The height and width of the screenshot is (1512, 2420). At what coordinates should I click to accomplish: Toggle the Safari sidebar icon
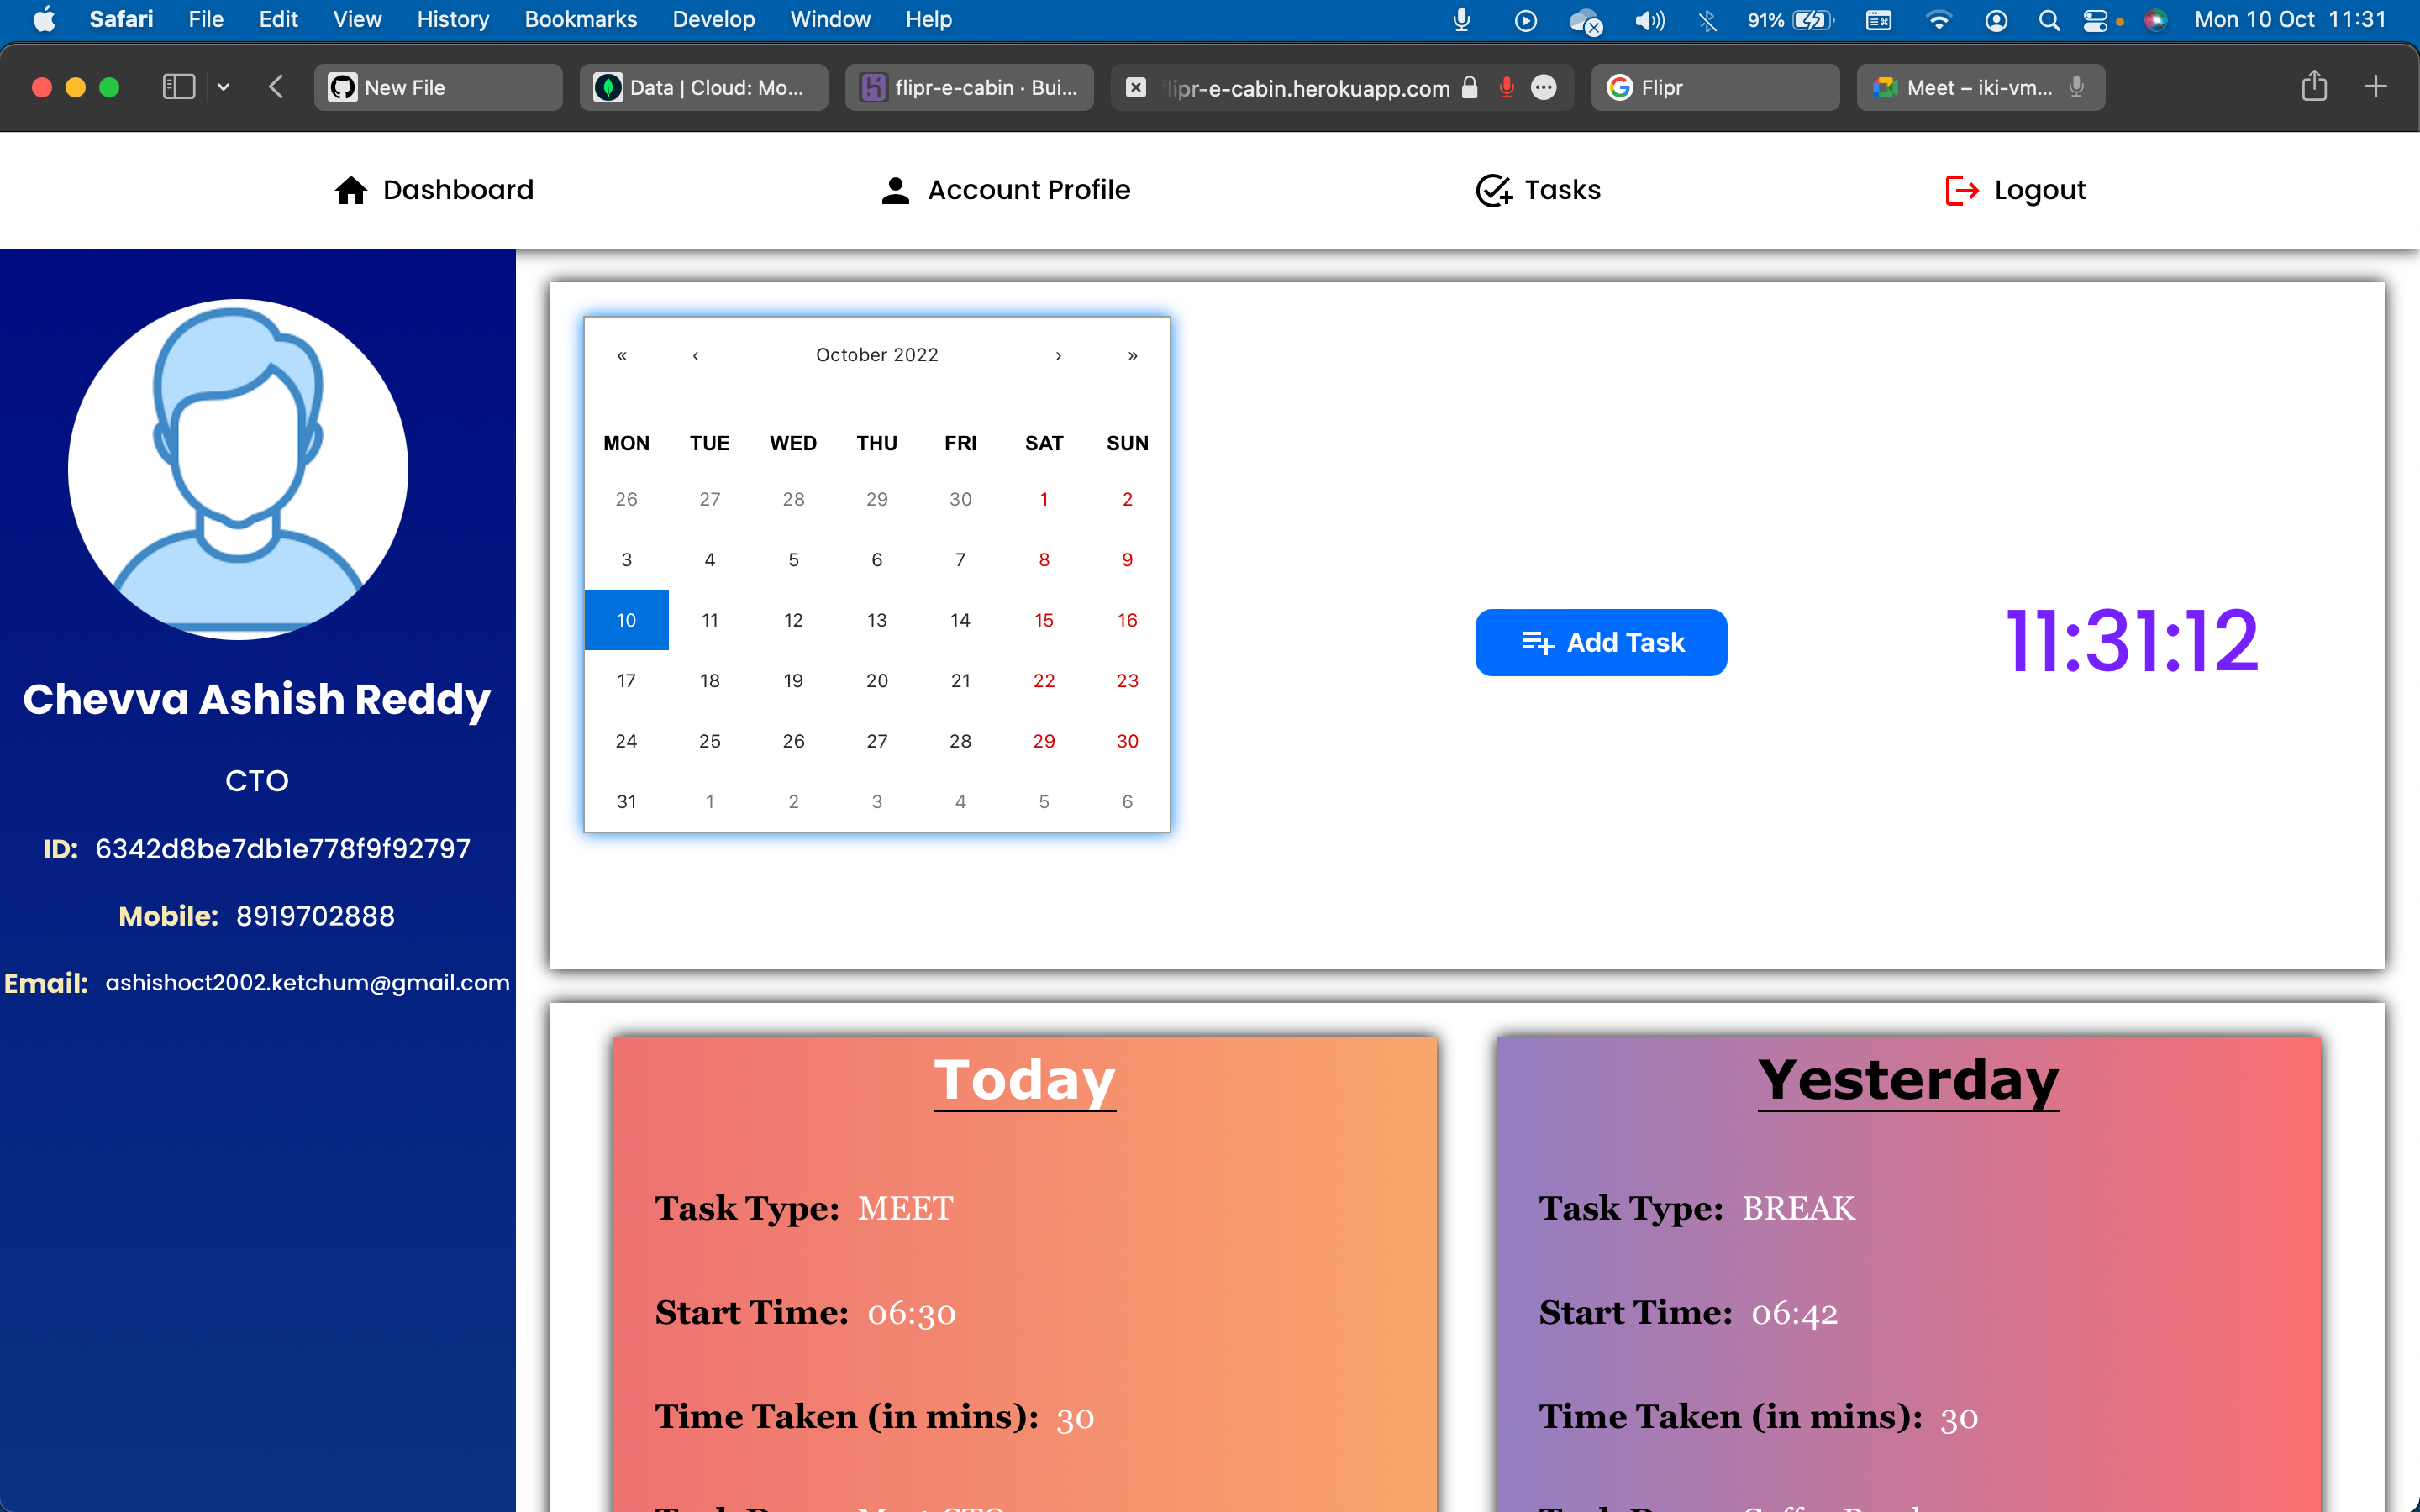tap(178, 87)
